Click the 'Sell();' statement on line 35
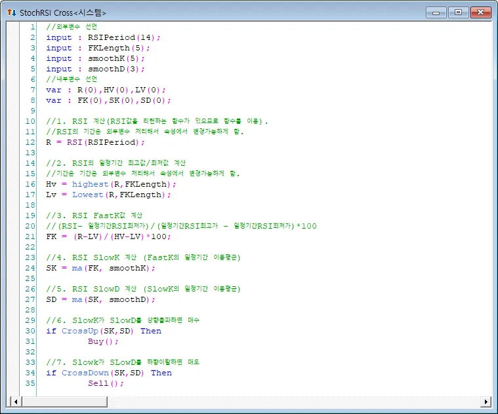 pyautogui.click(x=106, y=383)
